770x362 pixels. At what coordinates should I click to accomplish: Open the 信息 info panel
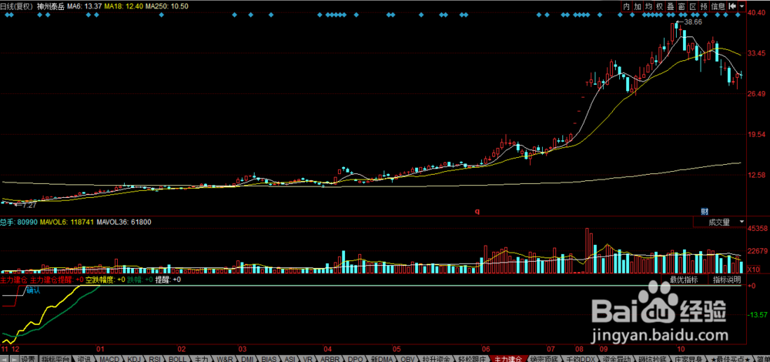click(718, 6)
